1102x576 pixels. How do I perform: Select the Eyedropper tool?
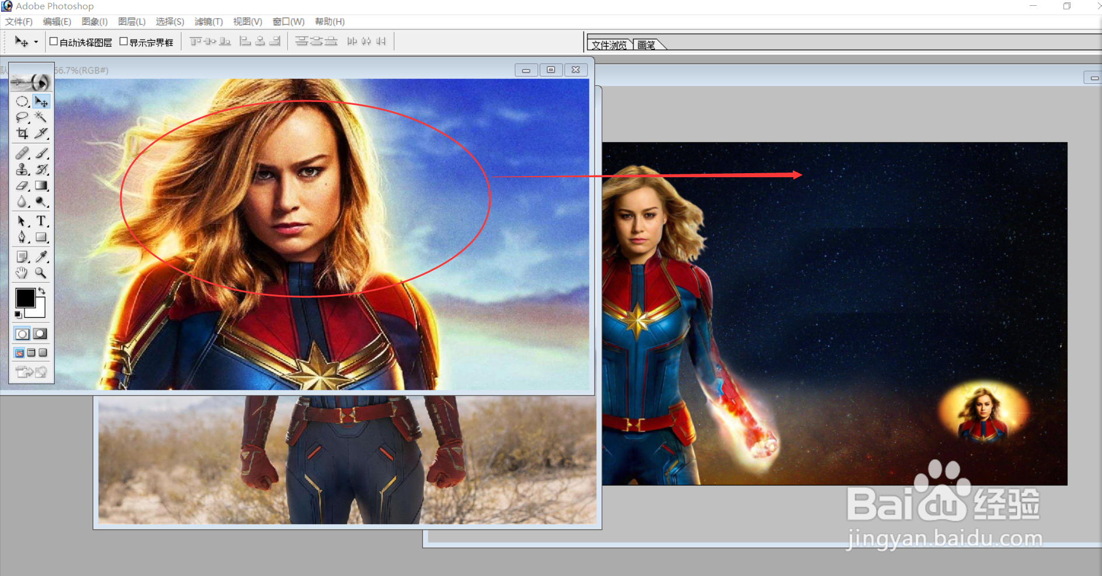[x=41, y=257]
